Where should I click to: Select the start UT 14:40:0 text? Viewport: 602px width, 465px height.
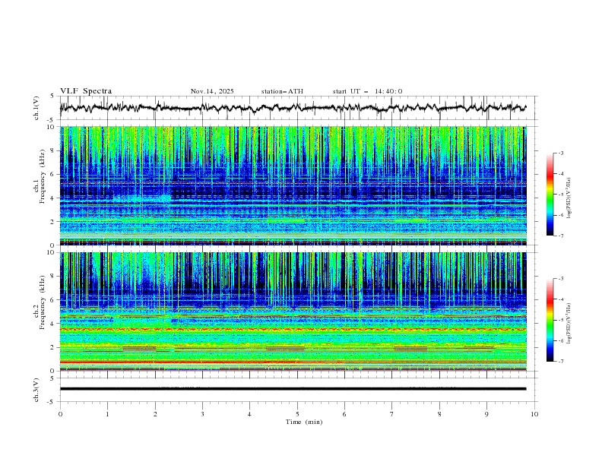(x=367, y=91)
